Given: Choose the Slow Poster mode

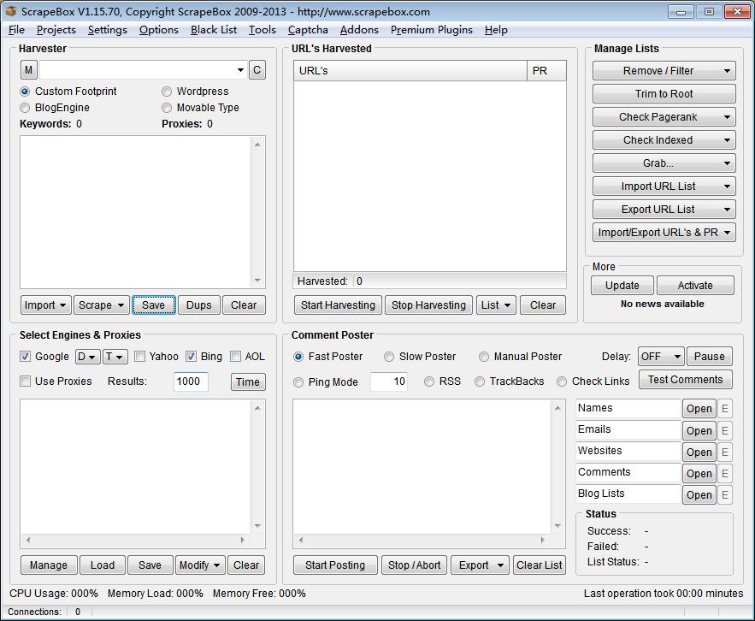Looking at the screenshot, I should pyautogui.click(x=388, y=357).
